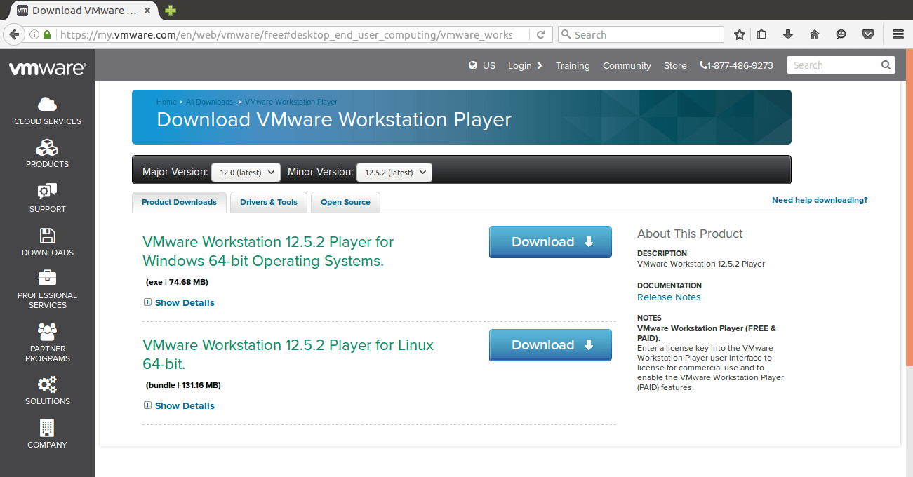Open Professional Services in the sidebar

click(47, 289)
